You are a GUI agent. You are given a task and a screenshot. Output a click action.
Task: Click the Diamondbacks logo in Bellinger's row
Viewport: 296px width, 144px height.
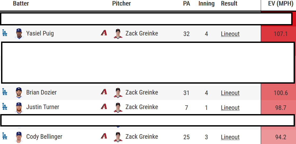coord(104,136)
